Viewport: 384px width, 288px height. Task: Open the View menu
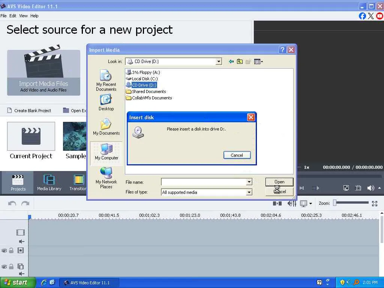(23, 16)
